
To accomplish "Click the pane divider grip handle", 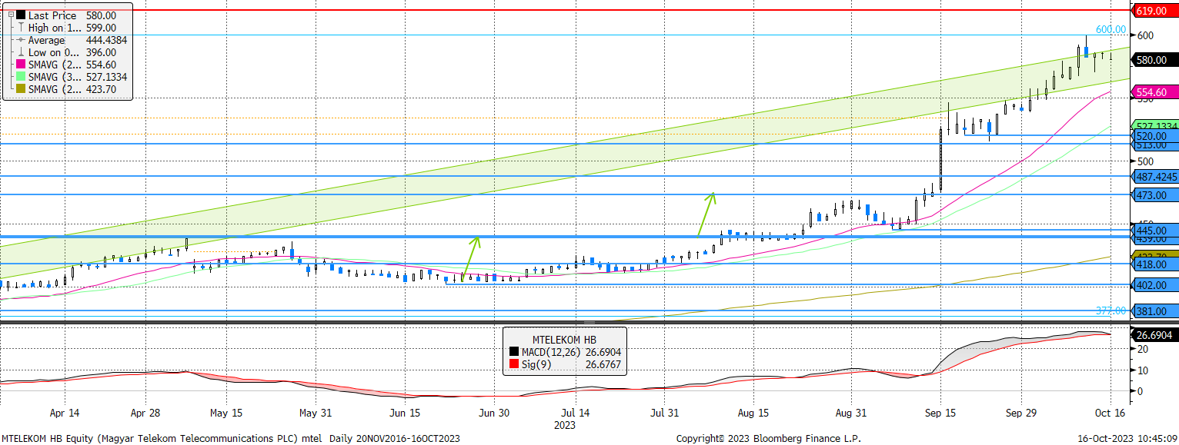I will (589, 322).
